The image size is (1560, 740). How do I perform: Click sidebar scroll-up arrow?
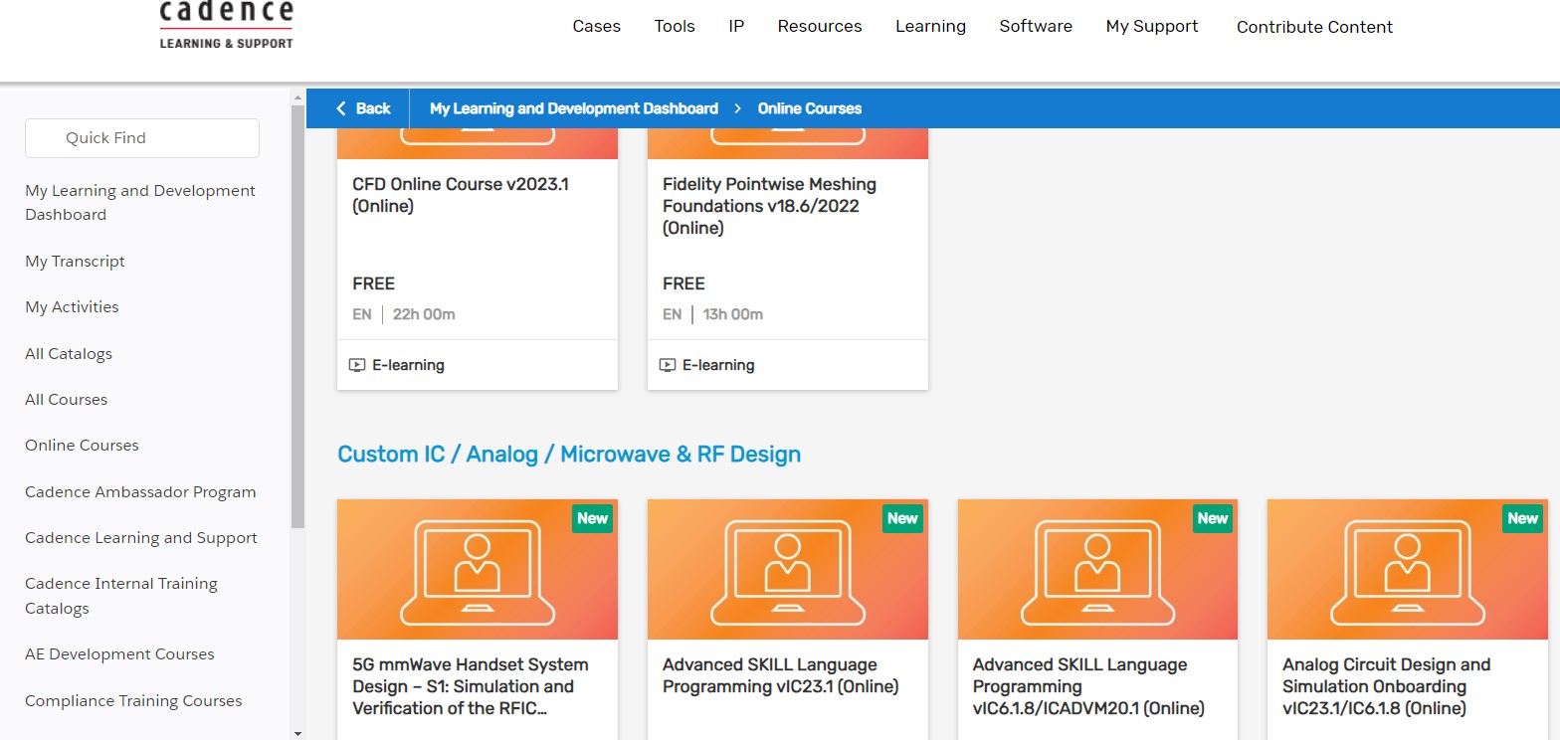(x=297, y=96)
